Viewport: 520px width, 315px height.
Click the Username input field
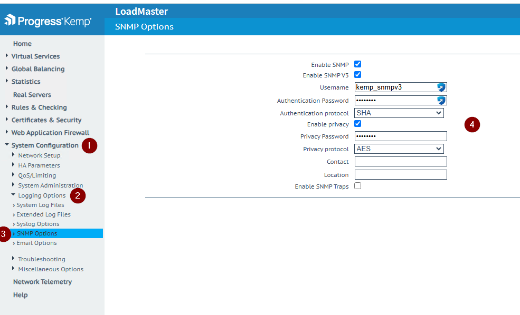pos(401,87)
